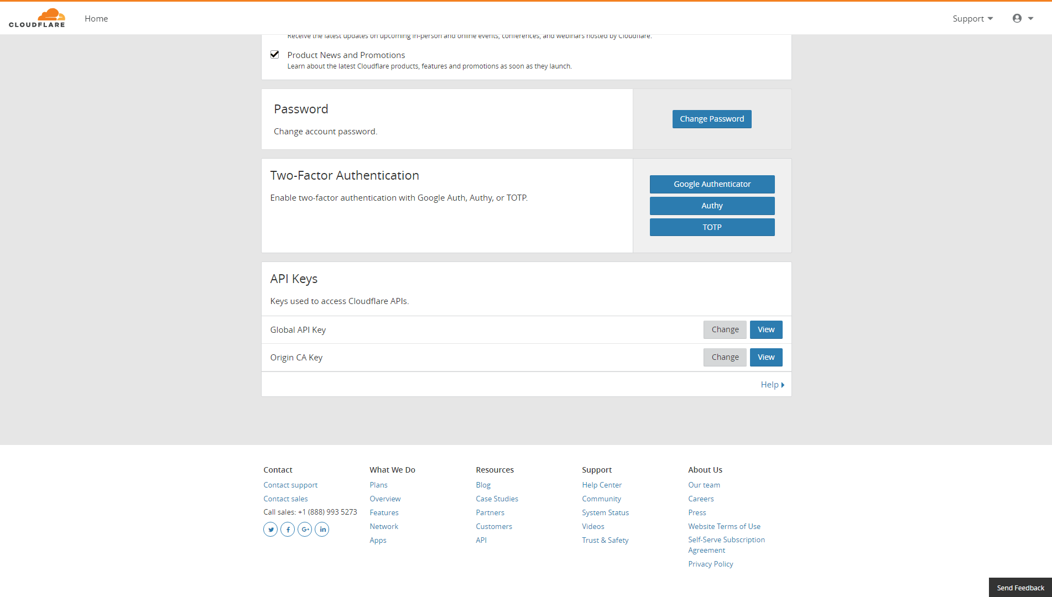The height and width of the screenshot is (597, 1052).
Task: Open the API resources link
Action: 481,540
